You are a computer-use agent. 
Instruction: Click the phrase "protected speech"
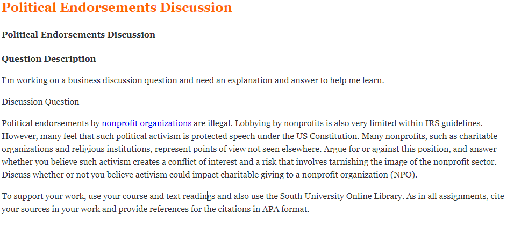tap(209, 136)
